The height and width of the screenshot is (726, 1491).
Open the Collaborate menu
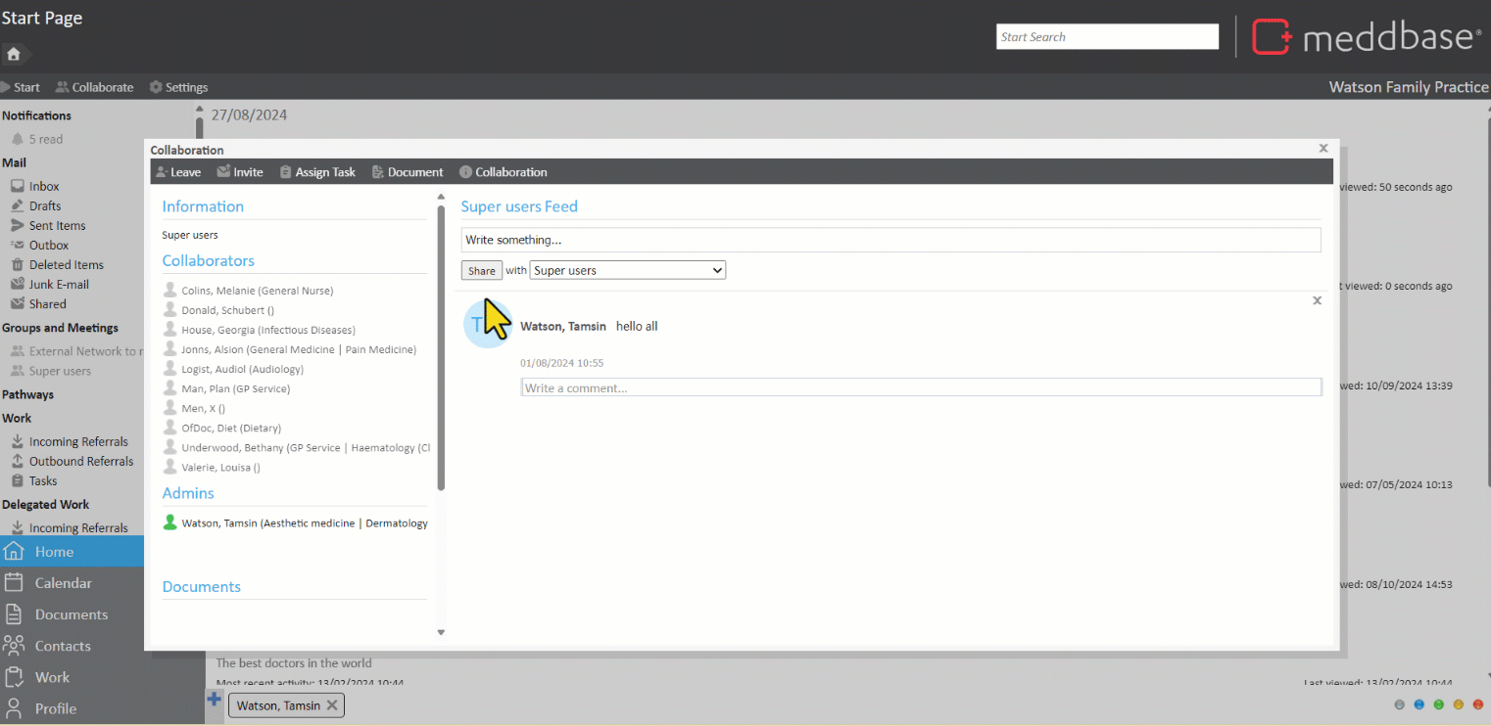(94, 87)
